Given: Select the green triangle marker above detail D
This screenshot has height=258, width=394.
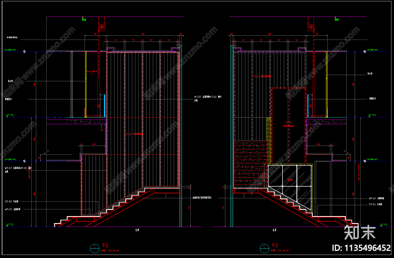Looking at the screenshot, I should tap(336, 17).
